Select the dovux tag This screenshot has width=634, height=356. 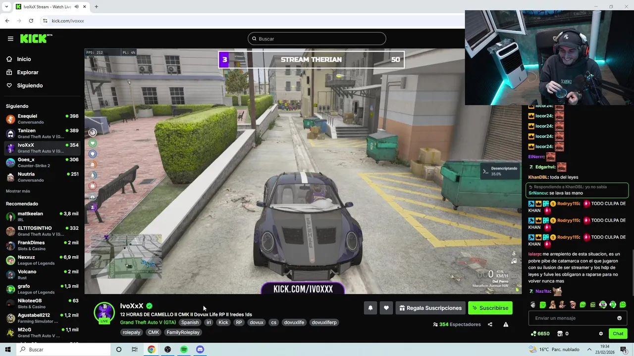[257, 322]
